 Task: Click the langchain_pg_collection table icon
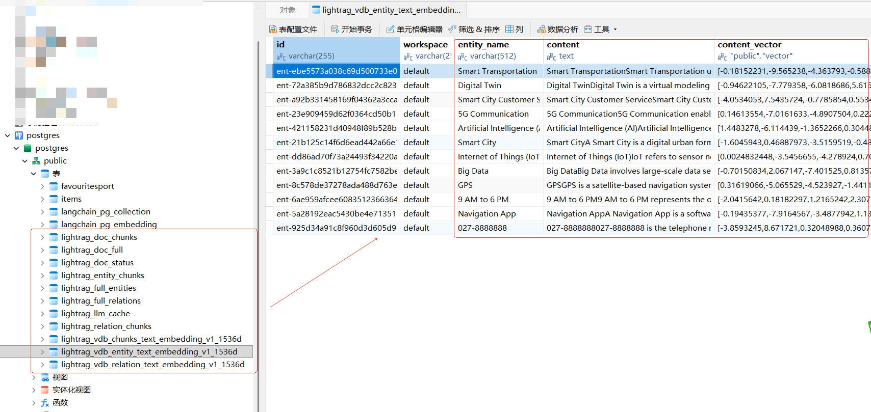click(x=54, y=212)
